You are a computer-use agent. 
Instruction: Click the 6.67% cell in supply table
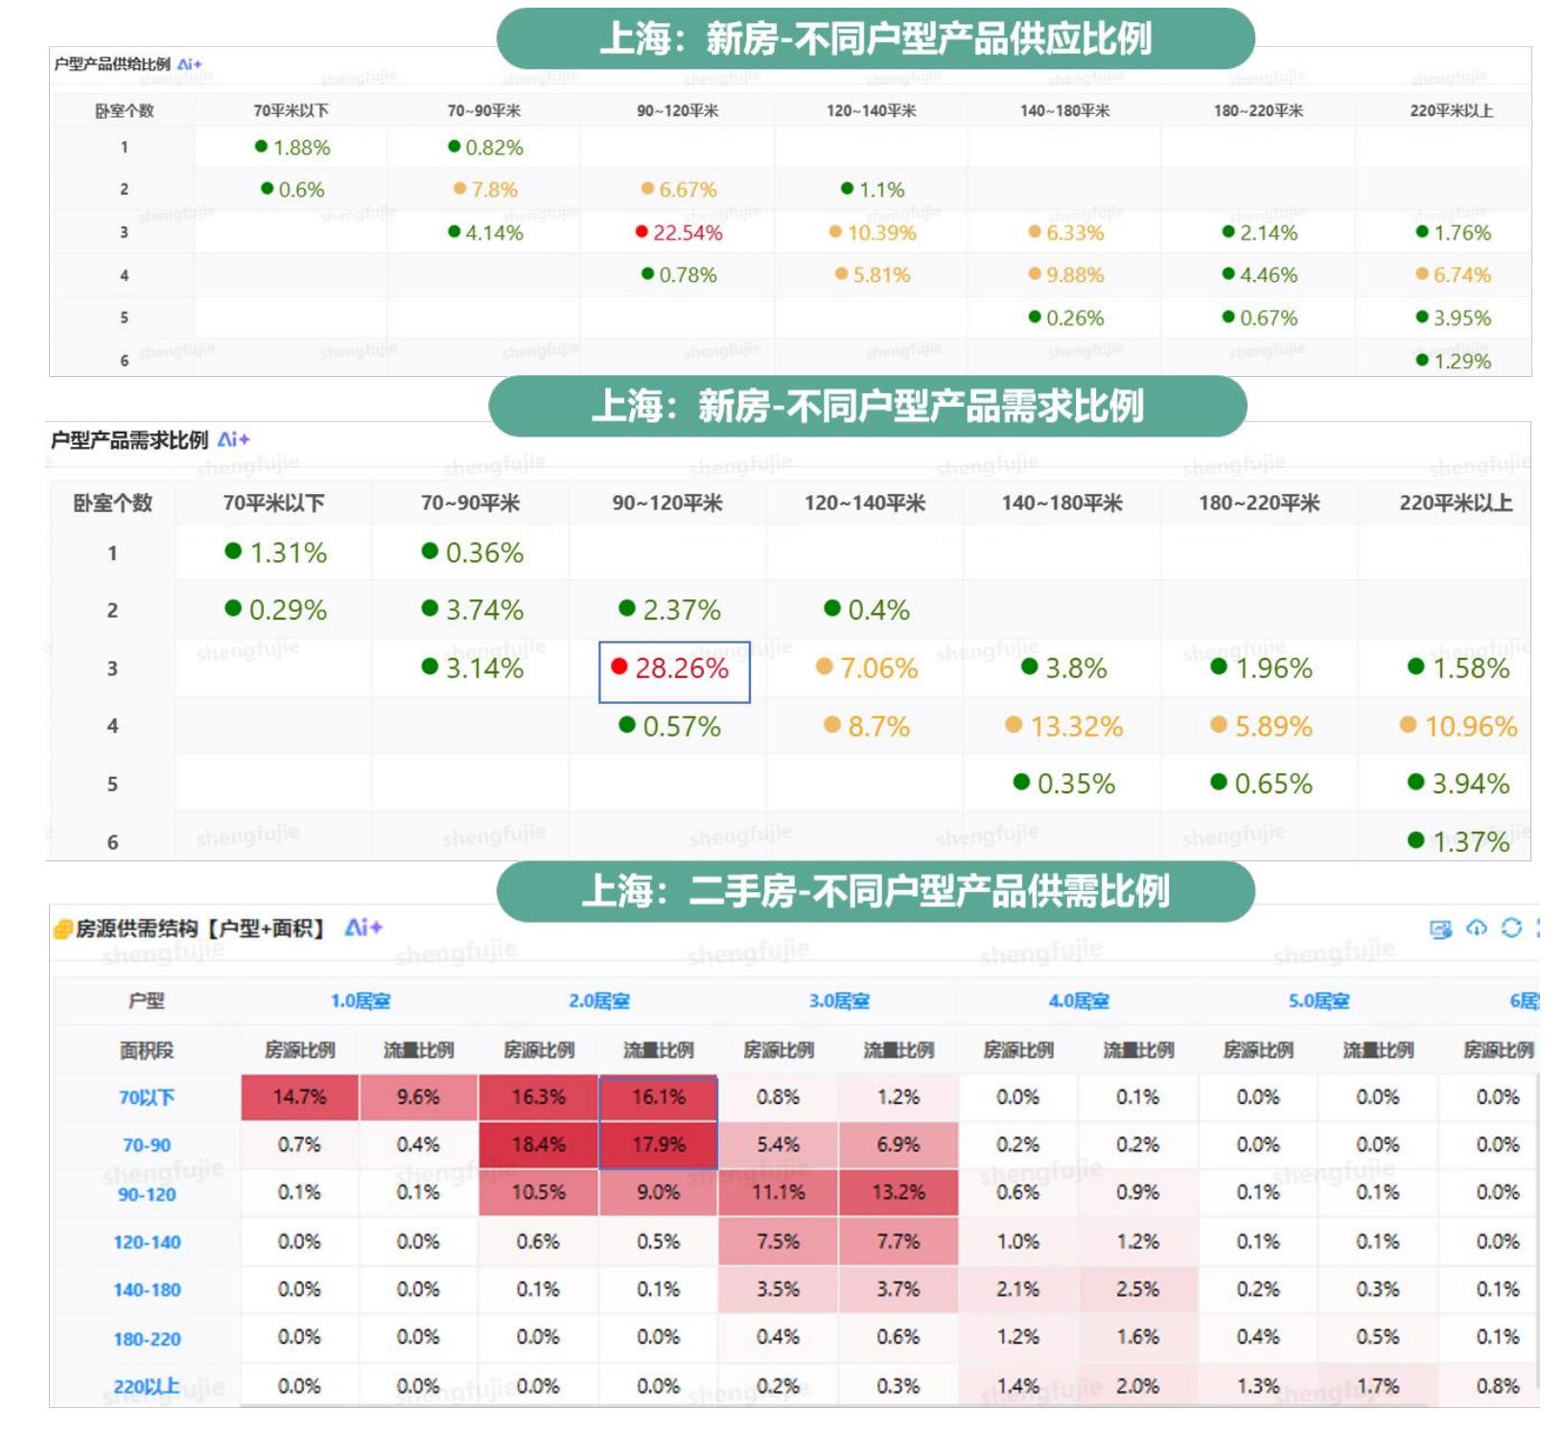point(679,189)
